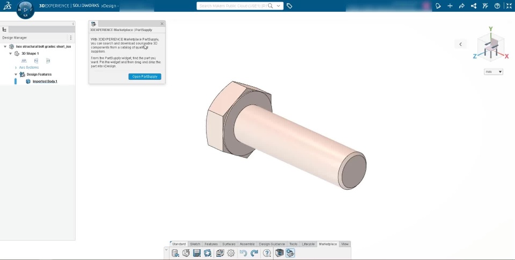The height and width of the screenshot is (260, 515).
Task: Select hex structural bolt gradec short_iso item
Action: [43, 47]
